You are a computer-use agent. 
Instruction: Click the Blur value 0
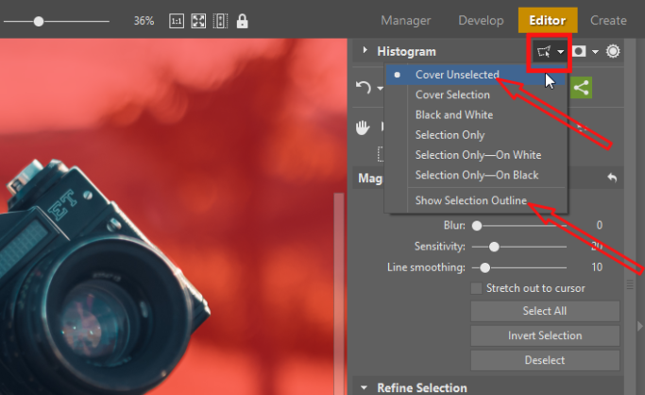tap(600, 225)
